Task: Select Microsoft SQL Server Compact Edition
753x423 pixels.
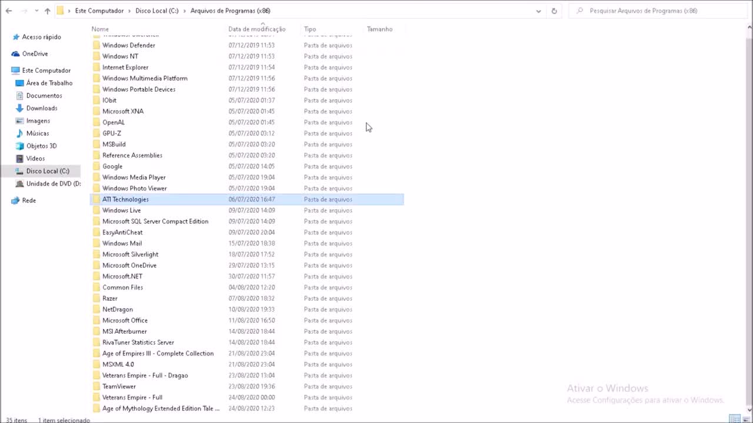Action: (x=155, y=221)
